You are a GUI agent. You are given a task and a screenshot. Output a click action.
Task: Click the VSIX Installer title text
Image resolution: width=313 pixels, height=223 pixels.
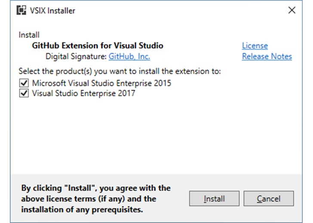pos(52,11)
